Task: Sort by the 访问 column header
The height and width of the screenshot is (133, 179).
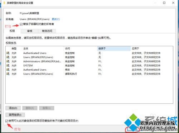Action: point(67,48)
